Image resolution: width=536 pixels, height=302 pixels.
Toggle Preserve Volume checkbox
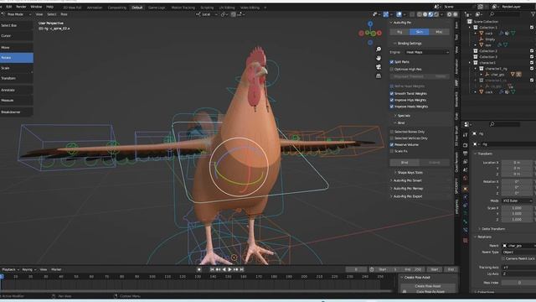pos(392,145)
